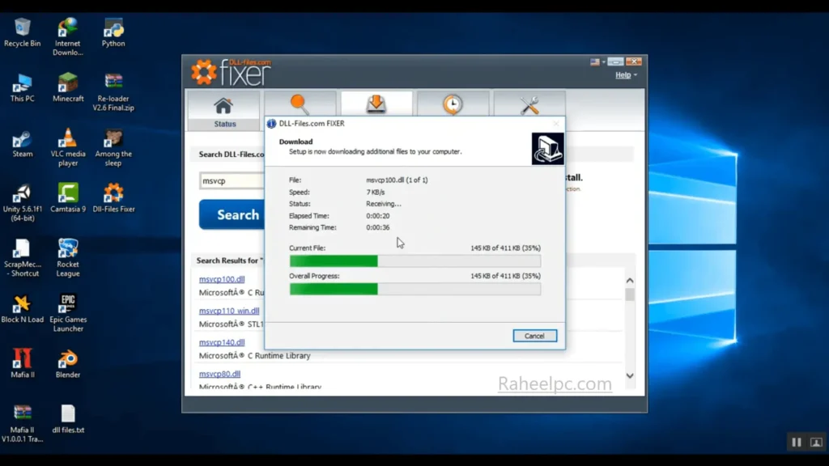Click the DLL-Files.com fixer gear logo

[x=204, y=72]
